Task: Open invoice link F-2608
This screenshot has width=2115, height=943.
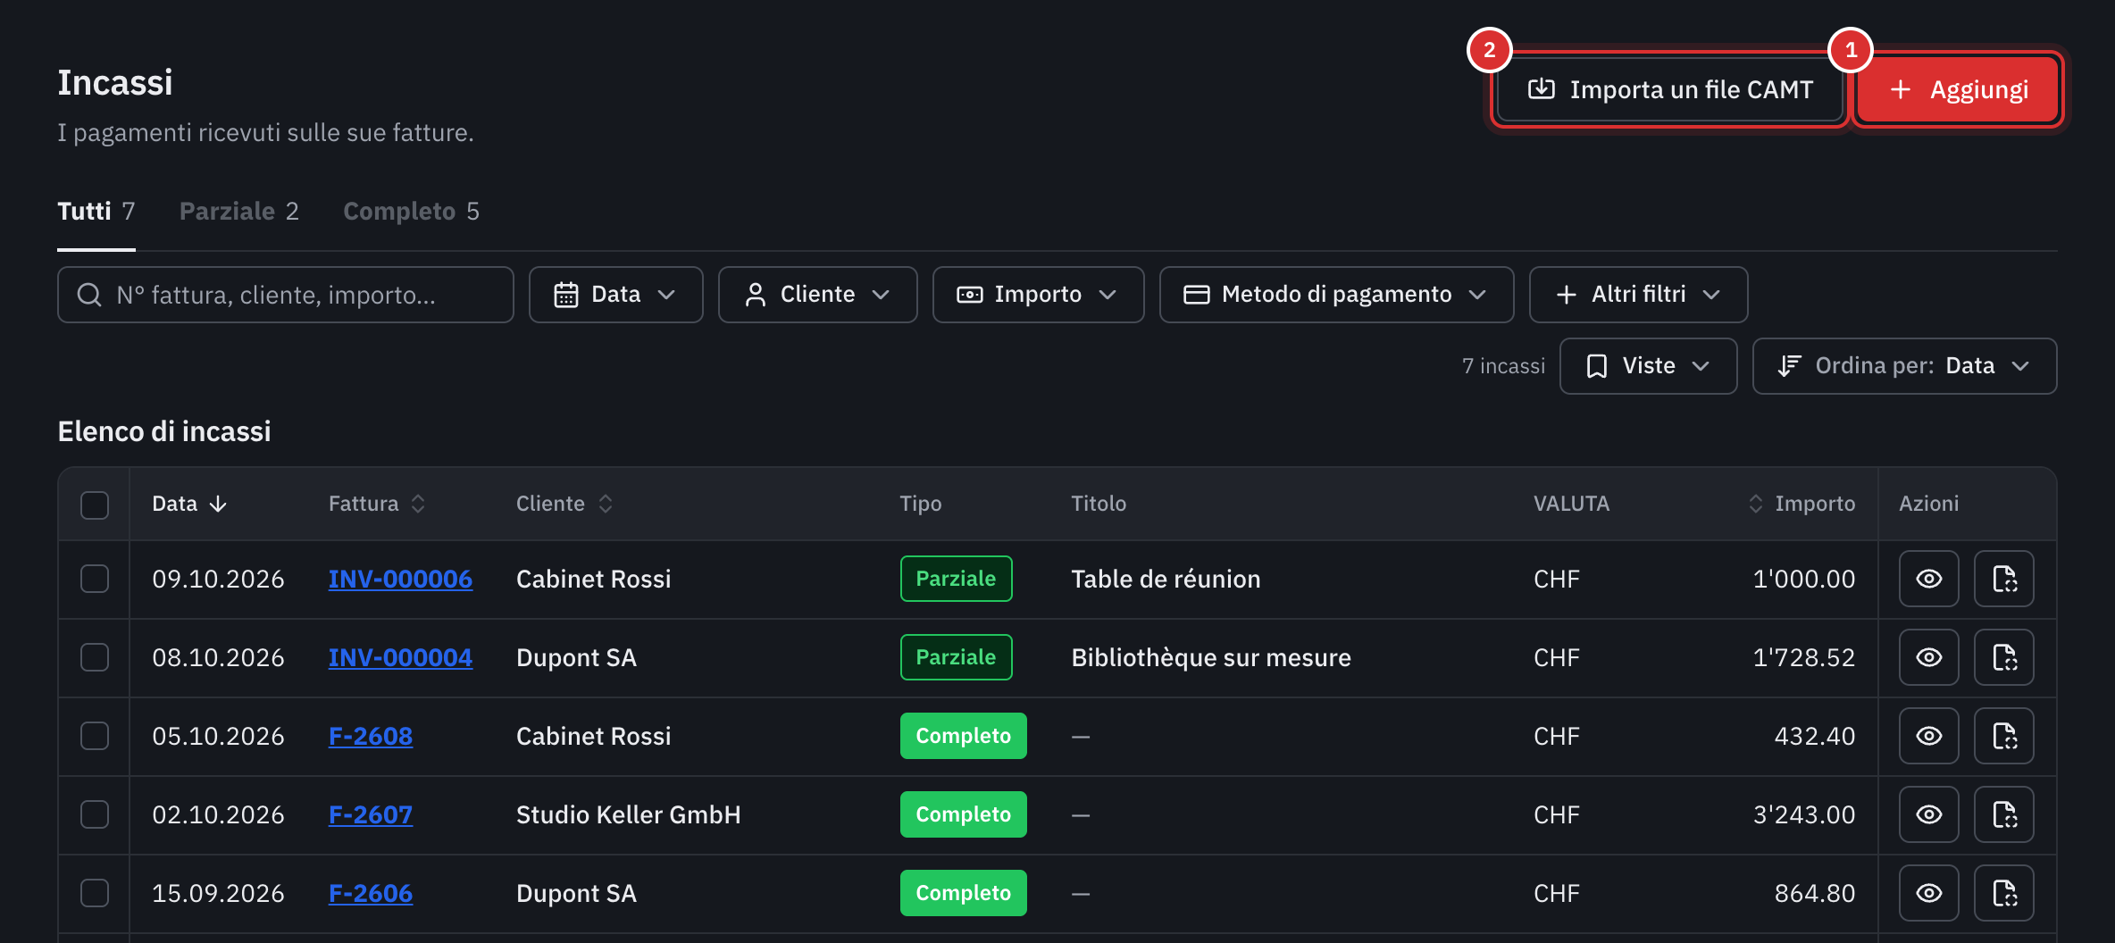Action: pos(371,736)
